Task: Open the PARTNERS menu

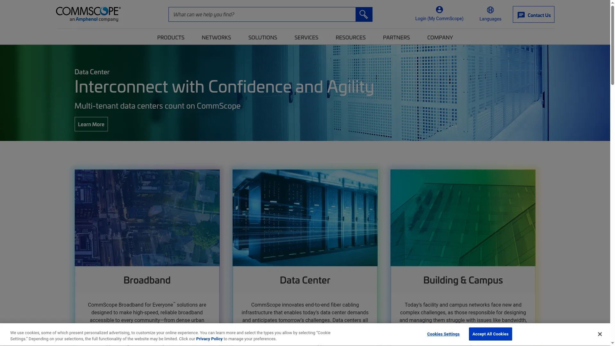Action: tap(396, 37)
